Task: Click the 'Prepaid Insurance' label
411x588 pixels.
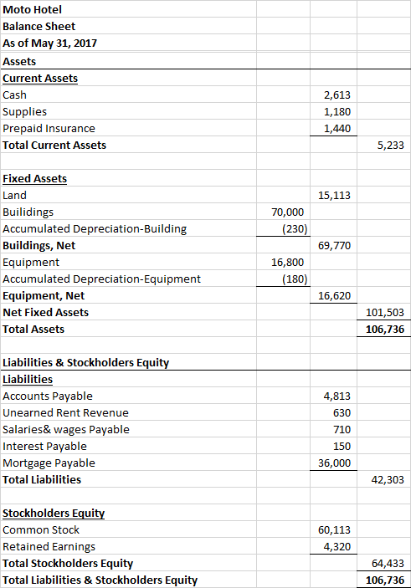Action: [49, 129]
